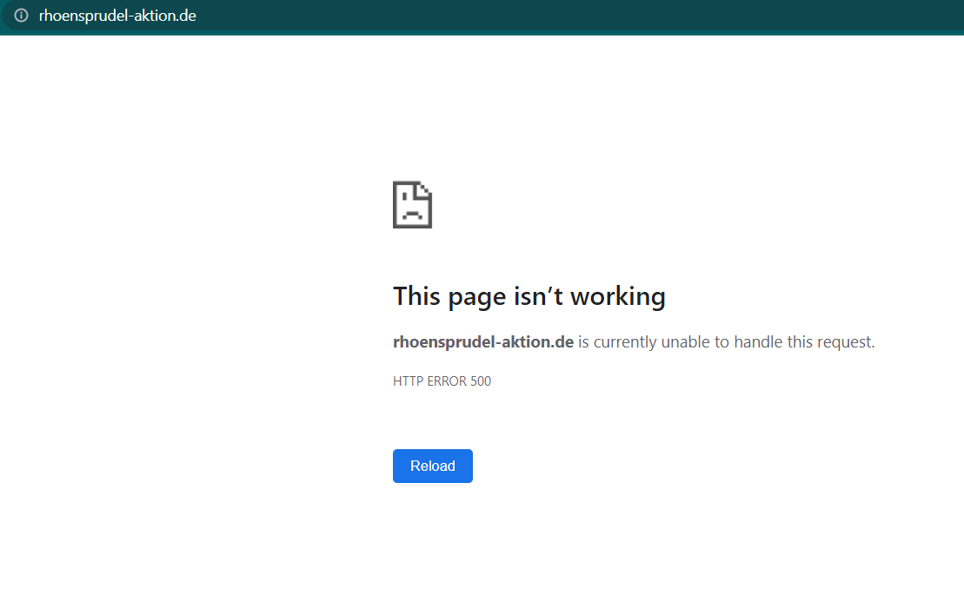The image size is (964, 589).
Task: Click the bold rhoensprudel-aktion.de domain in message
Action: 483,342
